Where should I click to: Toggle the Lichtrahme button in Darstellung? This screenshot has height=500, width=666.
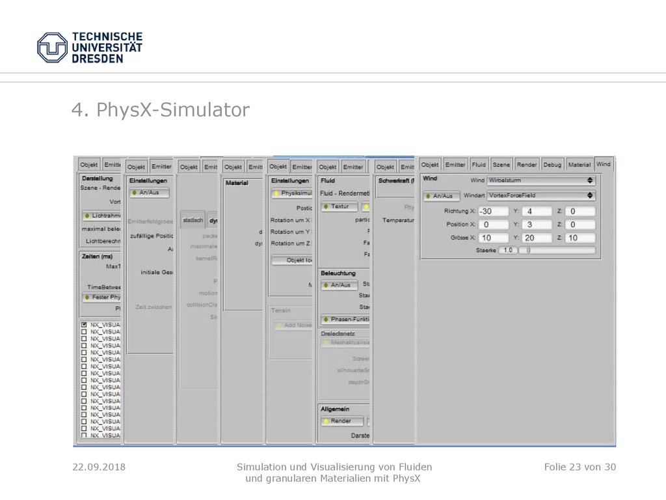[x=102, y=216]
